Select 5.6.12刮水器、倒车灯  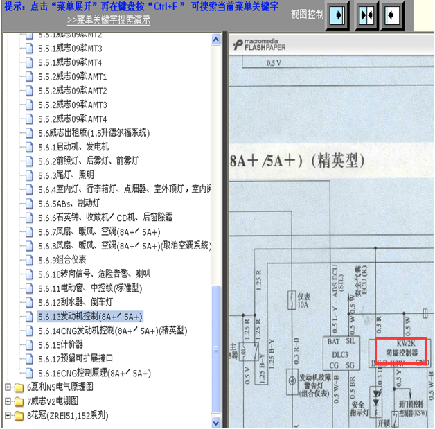pyautogui.click(x=76, y=302)
